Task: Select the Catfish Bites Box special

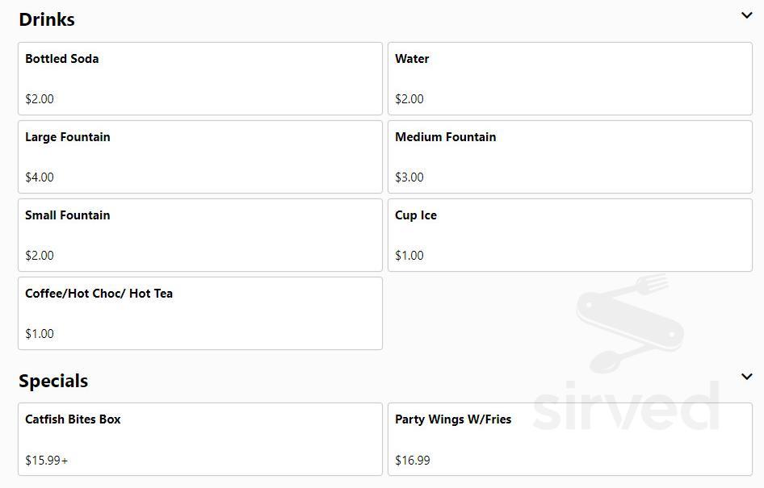Action: [199, 439]
